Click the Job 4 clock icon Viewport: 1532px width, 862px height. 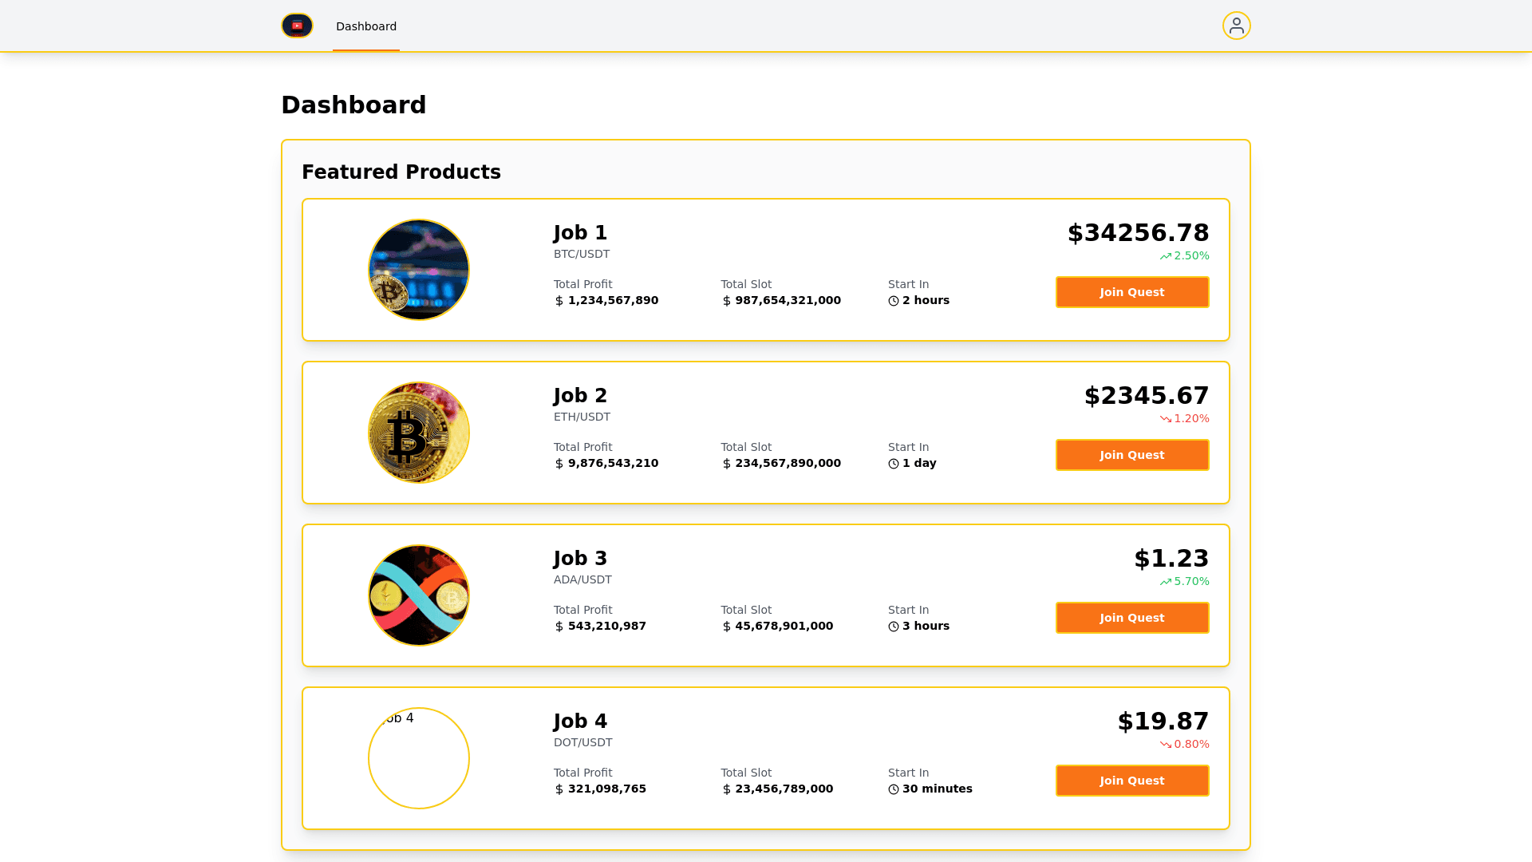tap(894, 789)
